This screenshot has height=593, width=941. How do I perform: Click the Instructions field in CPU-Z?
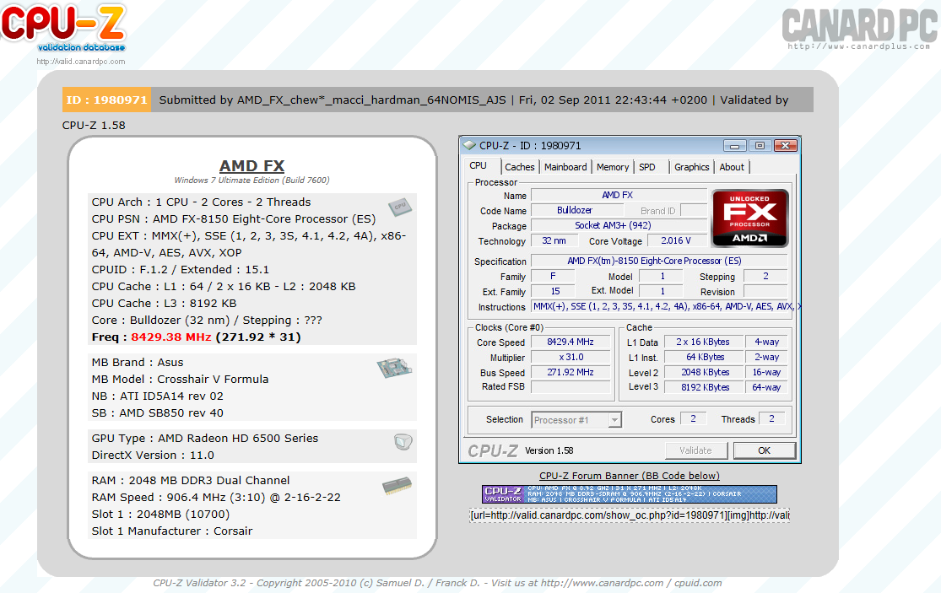point(666,306)
